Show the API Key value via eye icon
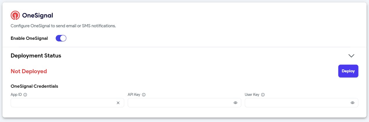The width and height of the screenshot is (369, 122). [235, 103]
